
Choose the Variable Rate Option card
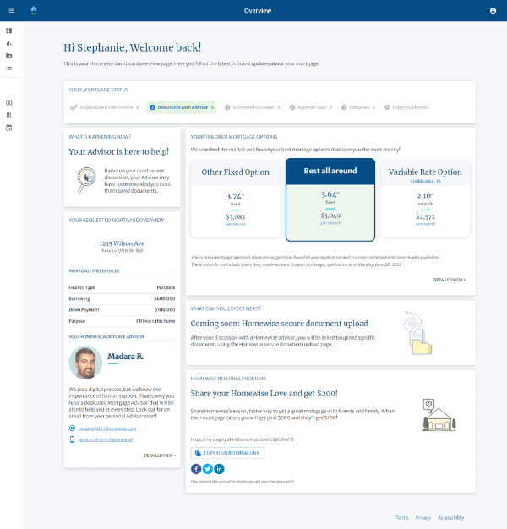pos(425,198)
